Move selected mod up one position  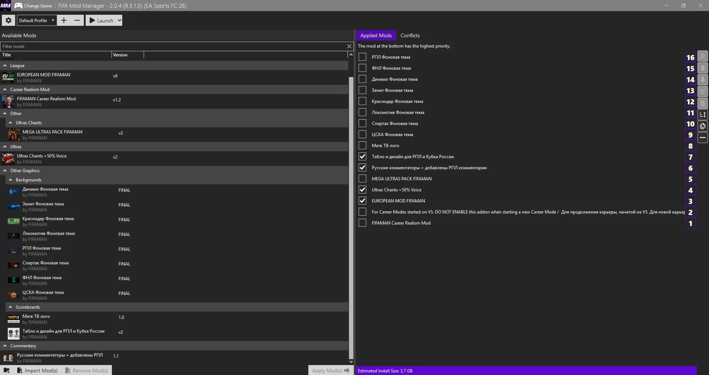(703, 68)
